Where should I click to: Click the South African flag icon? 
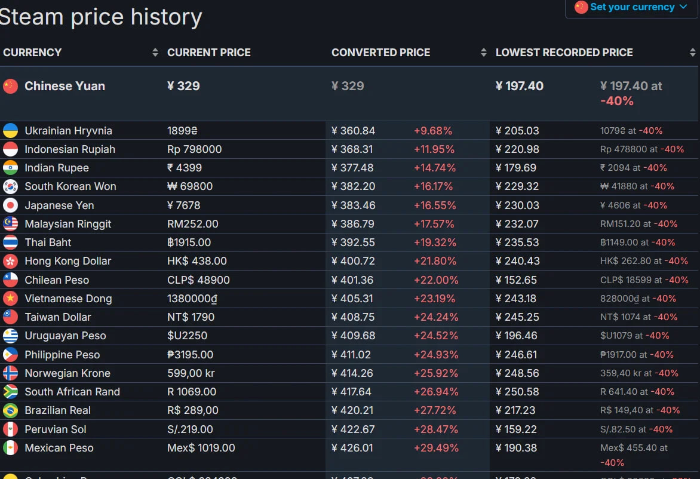[10, 392]
